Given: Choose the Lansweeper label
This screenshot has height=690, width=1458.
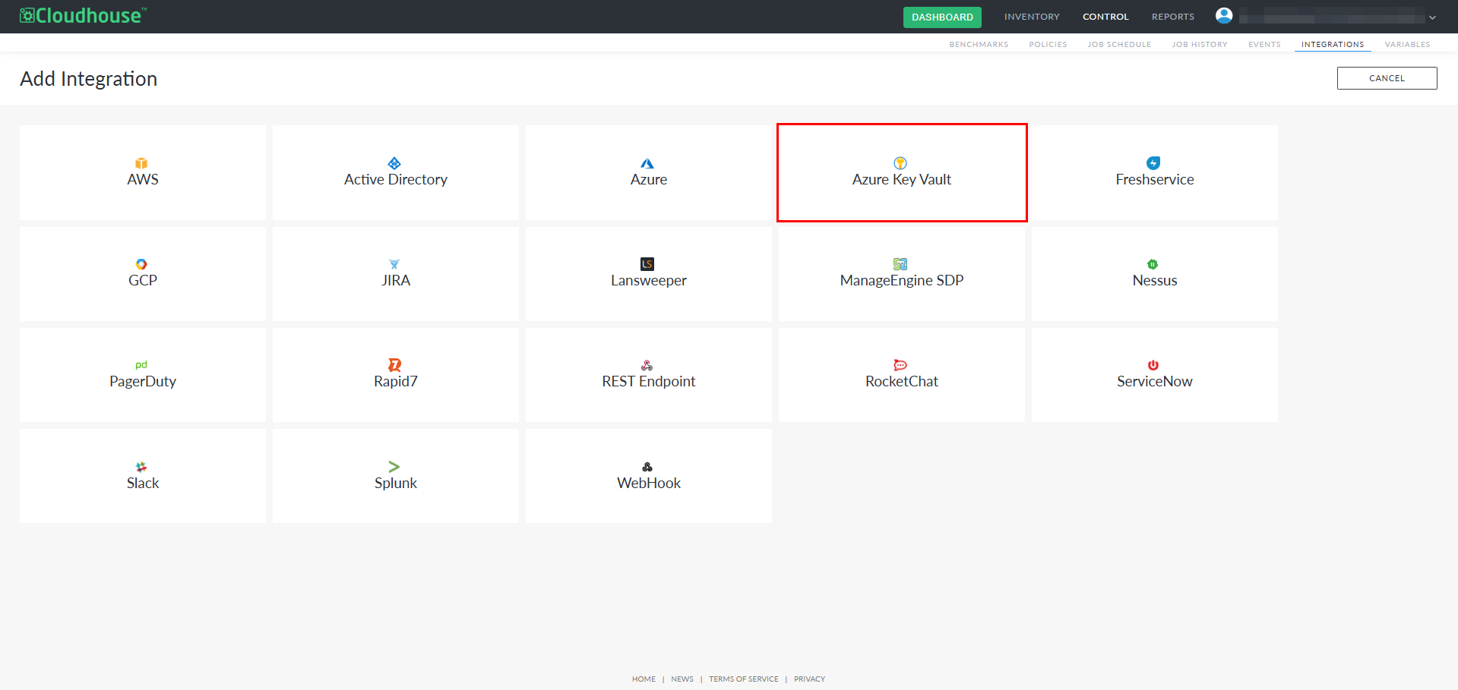Looking at the screenshot, I should coord(649,281).
